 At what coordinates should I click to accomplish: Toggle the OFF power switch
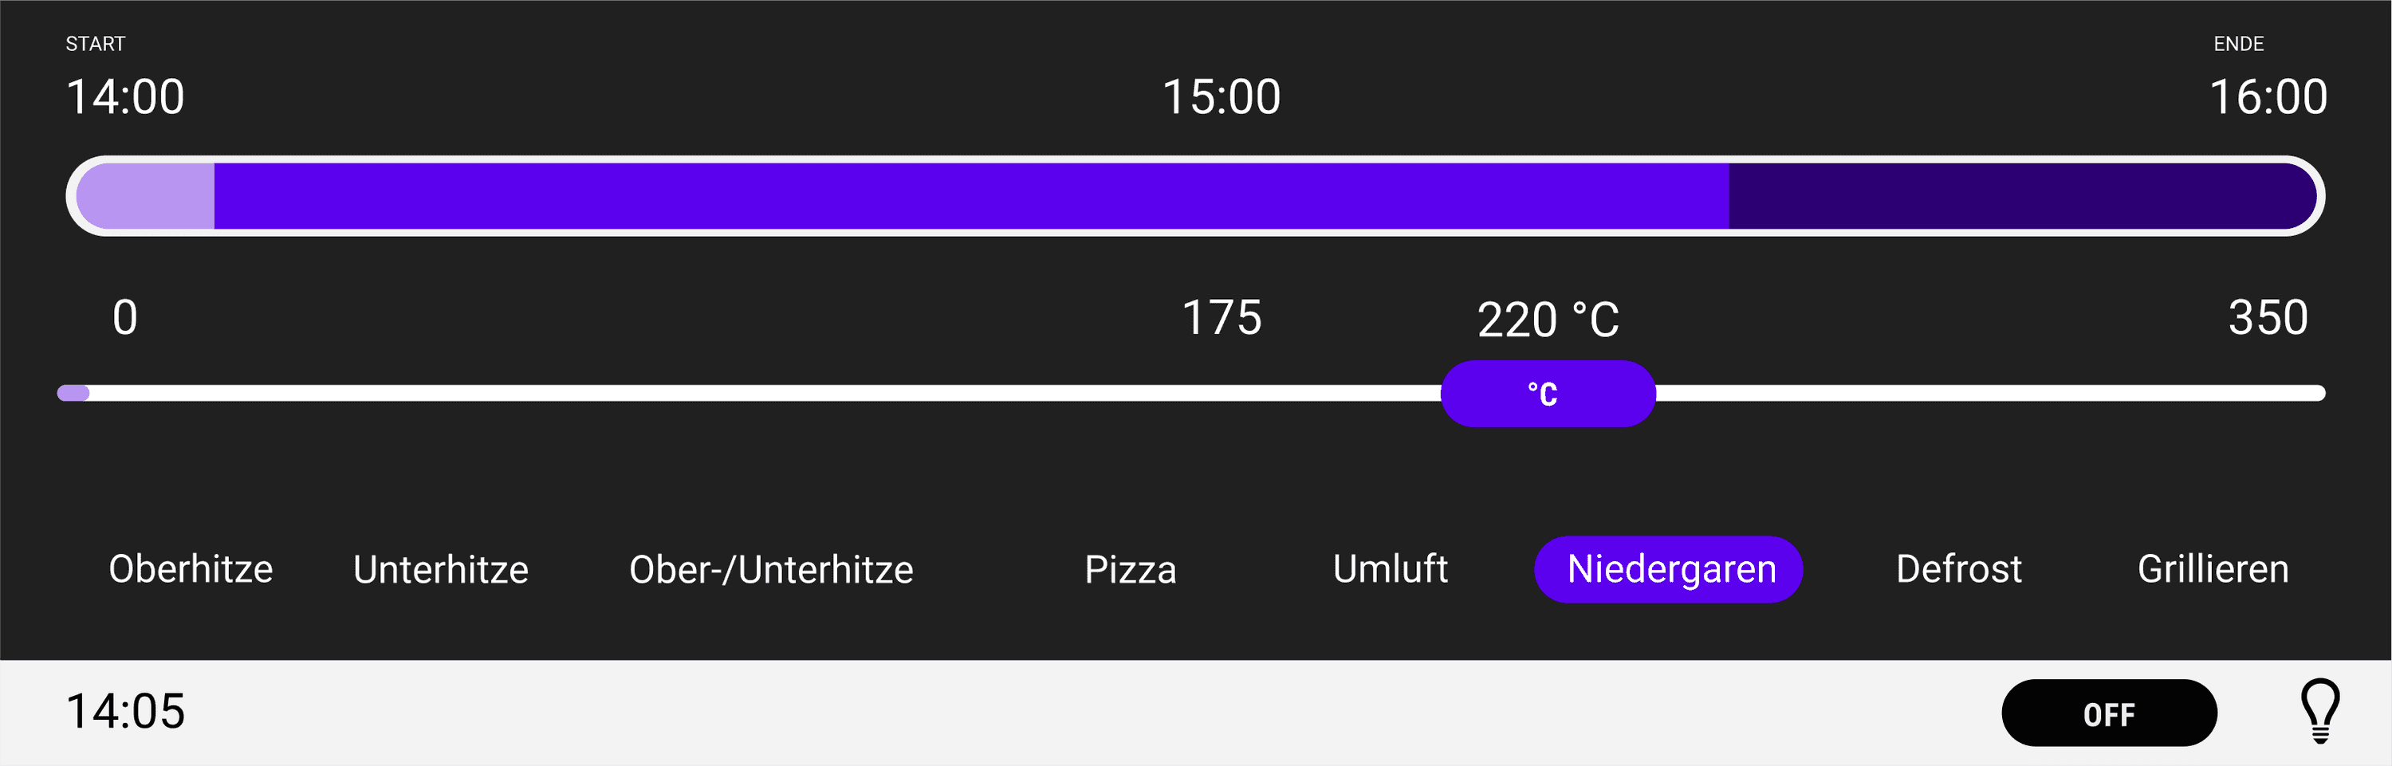click(x=2108, y=713)
